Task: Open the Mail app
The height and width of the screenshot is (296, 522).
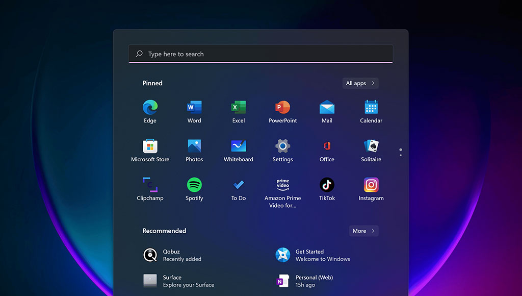Action: (327, 108)
